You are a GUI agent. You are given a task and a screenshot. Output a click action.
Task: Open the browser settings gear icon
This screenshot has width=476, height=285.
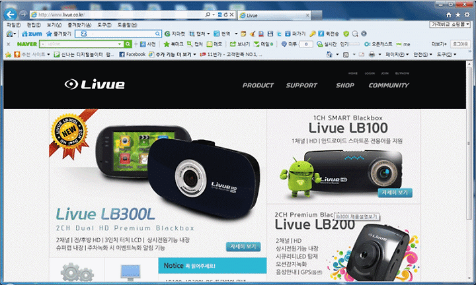tap(467, 15)
